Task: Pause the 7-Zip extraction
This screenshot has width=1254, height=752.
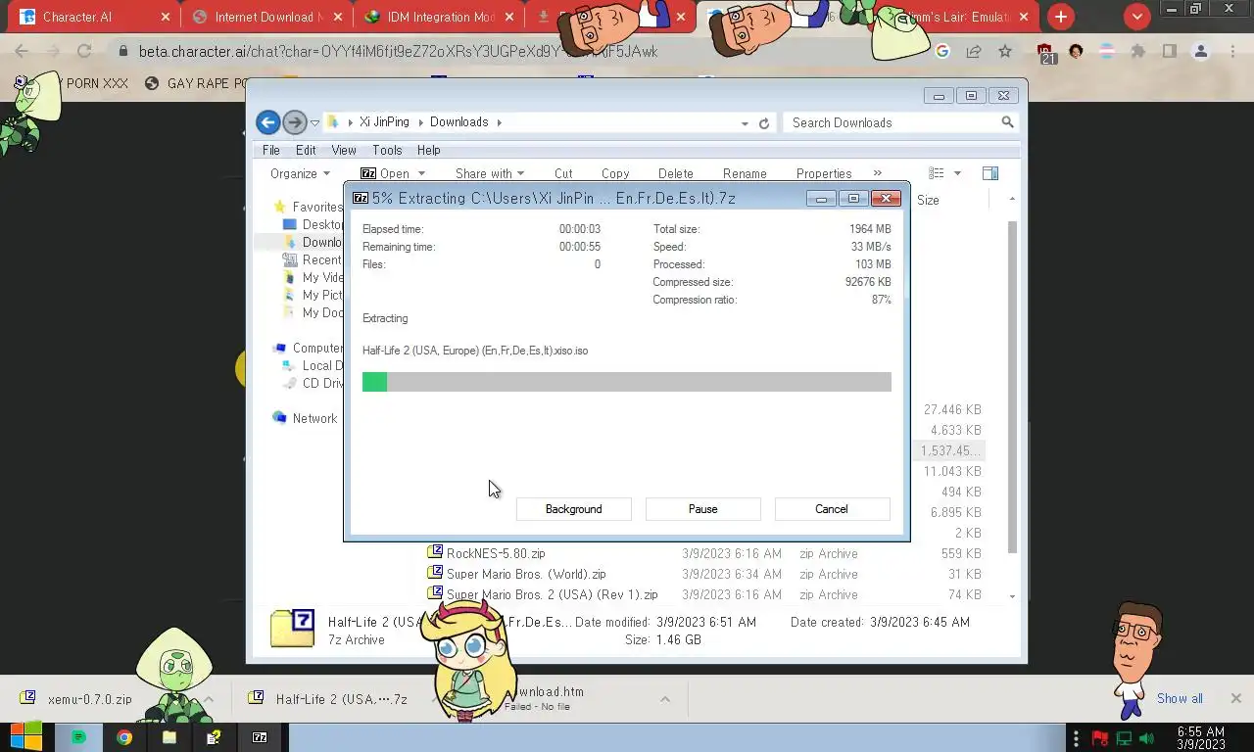Action: tap(702, 509)
